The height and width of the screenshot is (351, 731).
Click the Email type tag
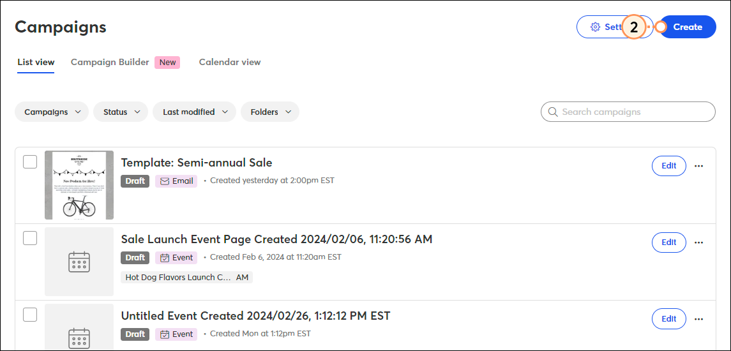click(x=176, y=181)
